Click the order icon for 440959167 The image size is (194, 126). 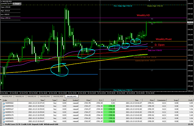point(4,109)
